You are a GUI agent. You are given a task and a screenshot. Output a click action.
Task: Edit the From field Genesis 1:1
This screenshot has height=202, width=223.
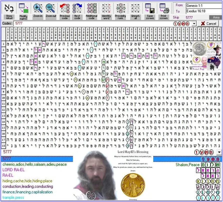pyautogui.click(x=204, y=6)
